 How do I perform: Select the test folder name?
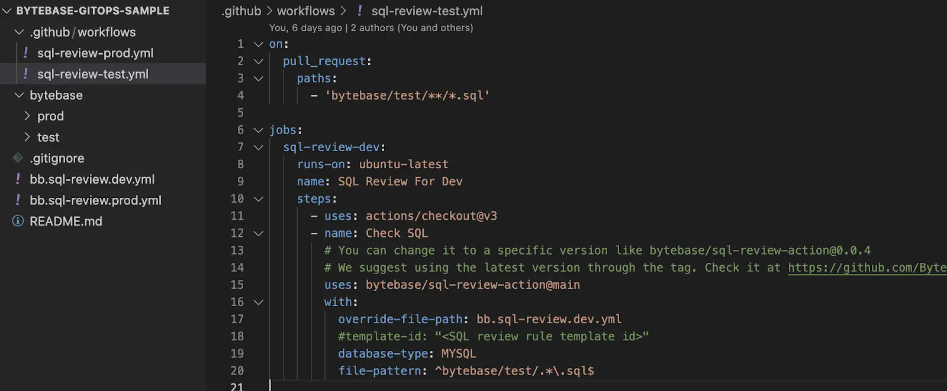click(x=49, y=138)
